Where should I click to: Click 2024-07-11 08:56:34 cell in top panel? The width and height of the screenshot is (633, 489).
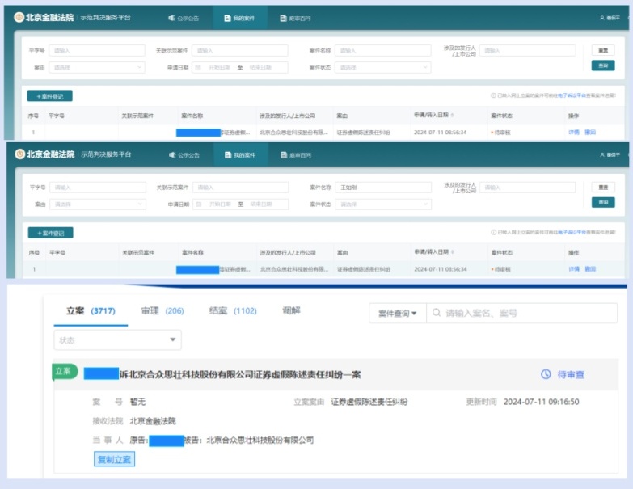440,133
